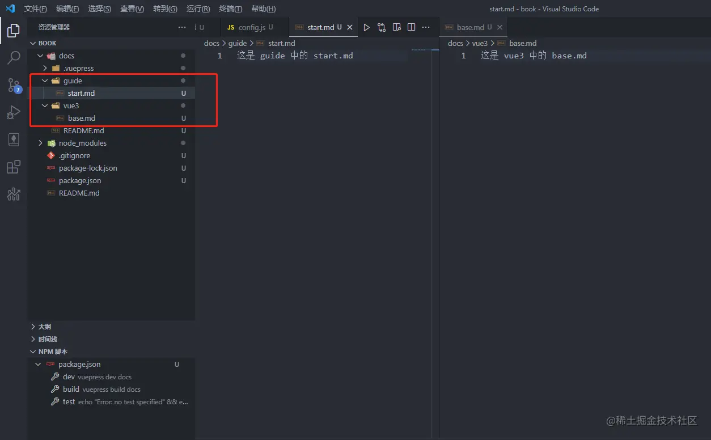Viewport: 711px width, 440px height.
Task: Click the split editor right icon
Action: [412, 27]
